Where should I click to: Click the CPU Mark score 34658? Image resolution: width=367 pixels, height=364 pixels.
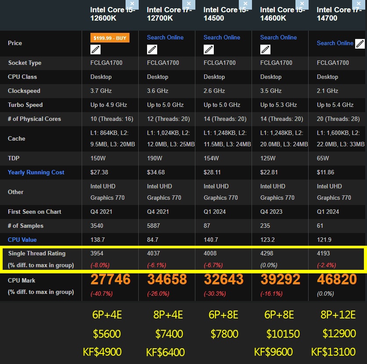pos(167,279)
